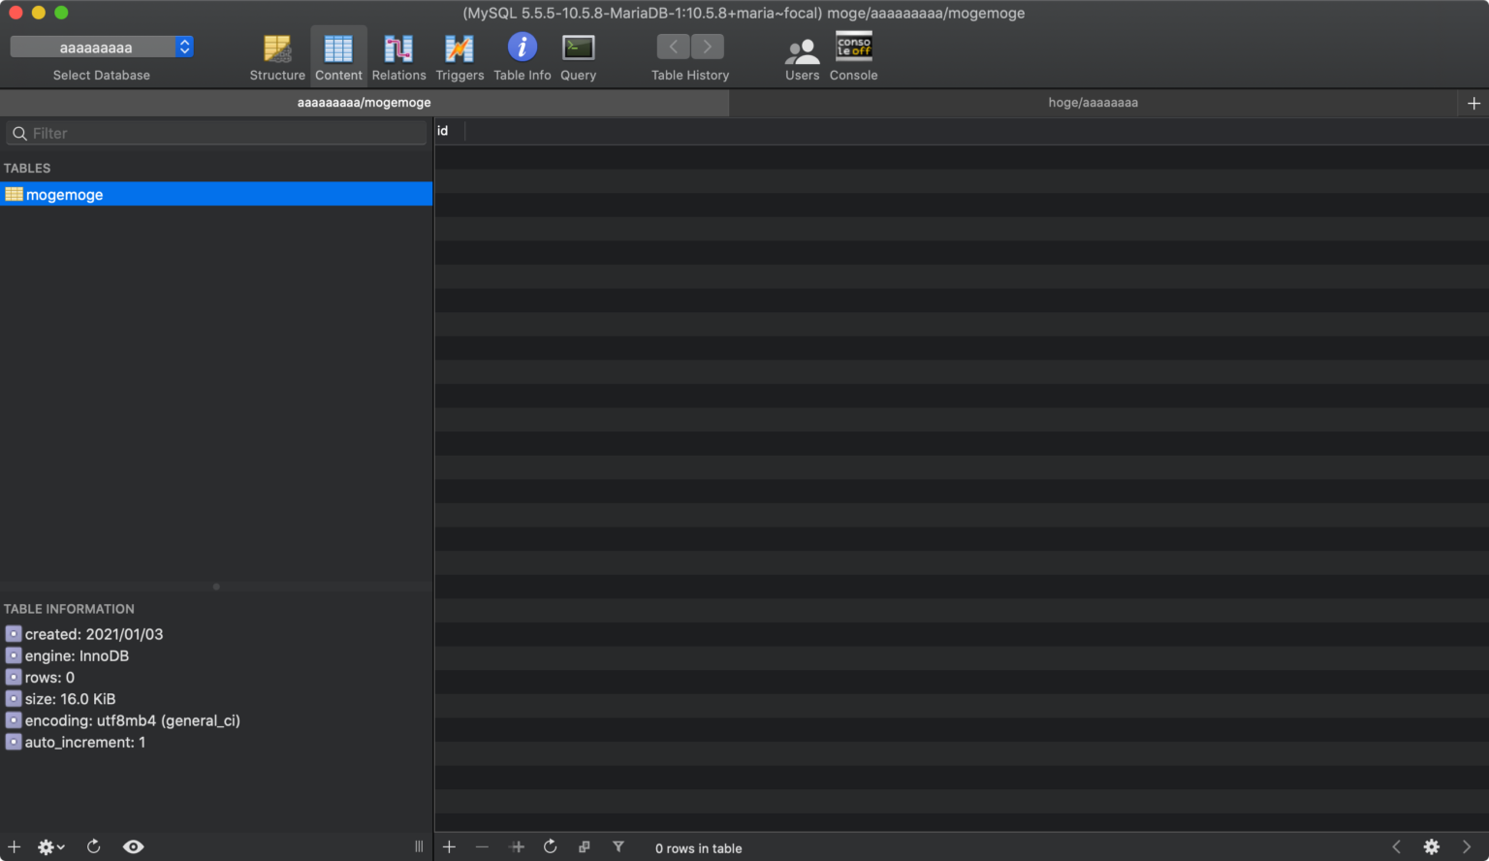Image resolution: width=1489 pixels, height=861 pixels.
Task: Toggle the eye icon for table information
Action: (134, 846)
